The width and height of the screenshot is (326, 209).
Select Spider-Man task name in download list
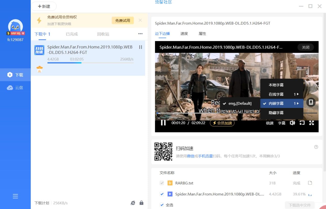point(90,50)
